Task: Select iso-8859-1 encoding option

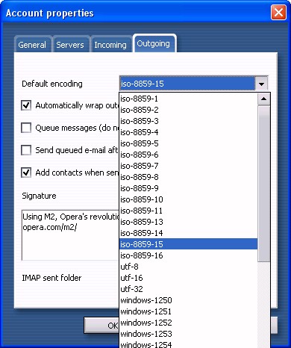Action: [188, 99]
